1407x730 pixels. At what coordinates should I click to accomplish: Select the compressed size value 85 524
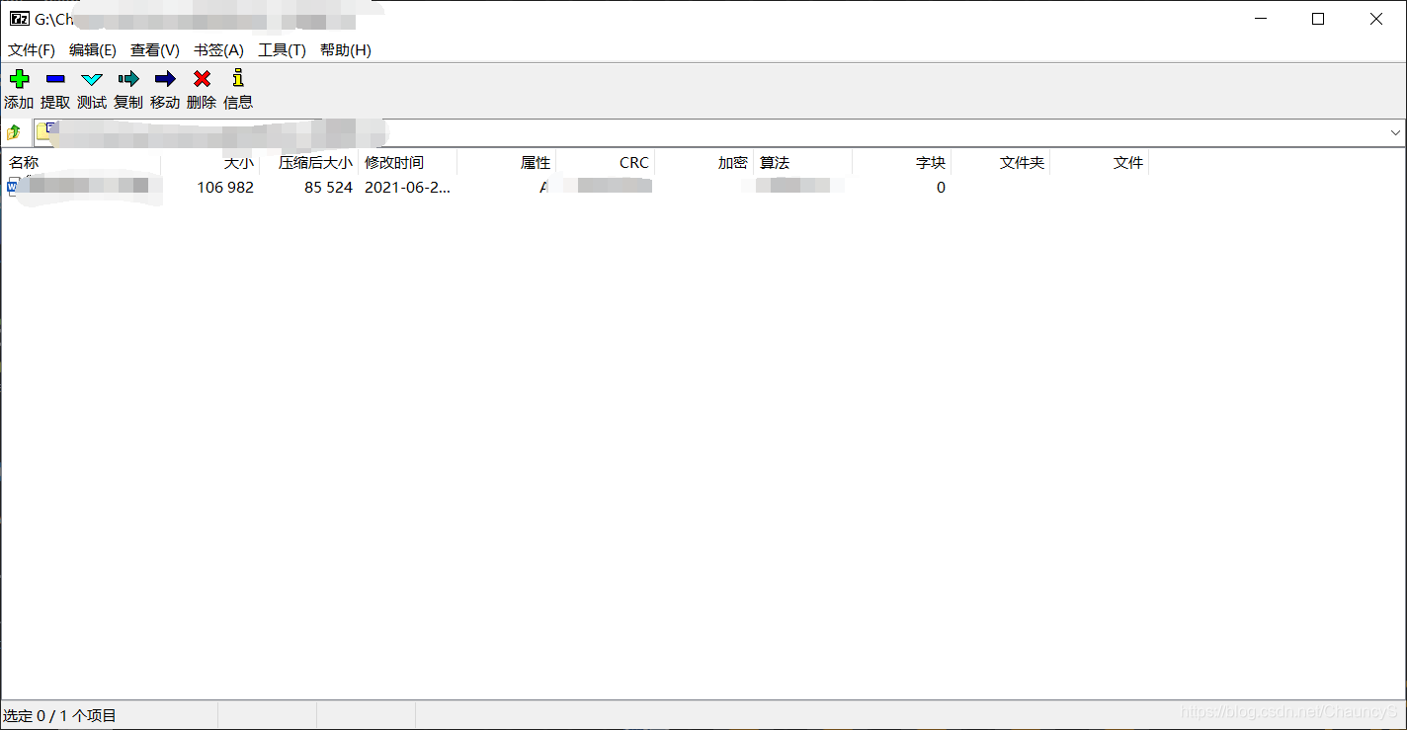(328, 187)
